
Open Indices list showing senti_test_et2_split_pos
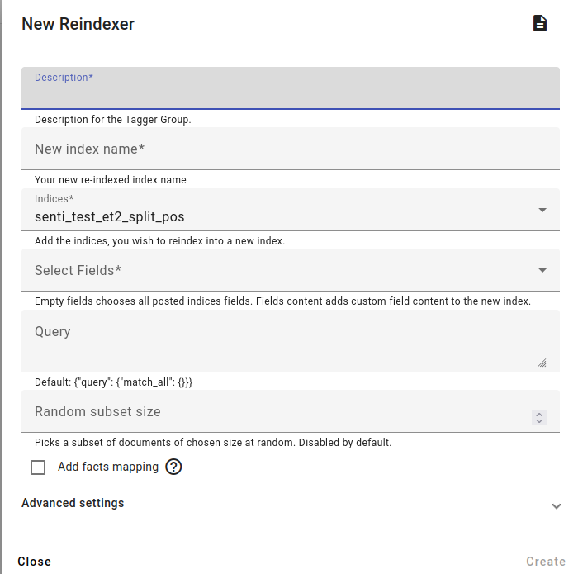click(291, 210)
